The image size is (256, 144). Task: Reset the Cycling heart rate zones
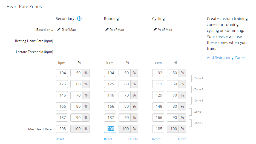tap(156, 139)
